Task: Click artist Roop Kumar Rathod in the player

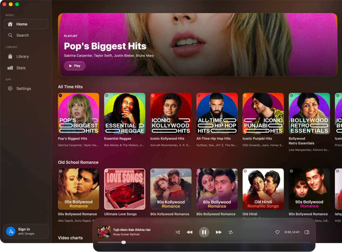Action: (126, 234)
